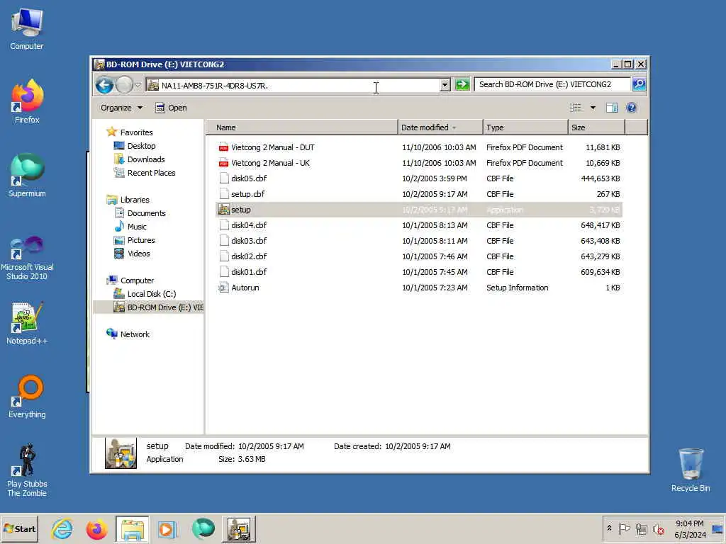The height and width of the screenshot is (544, 726).
Task: Select Play Stubbs The Zombie shortcut
Action: [27, 470]
